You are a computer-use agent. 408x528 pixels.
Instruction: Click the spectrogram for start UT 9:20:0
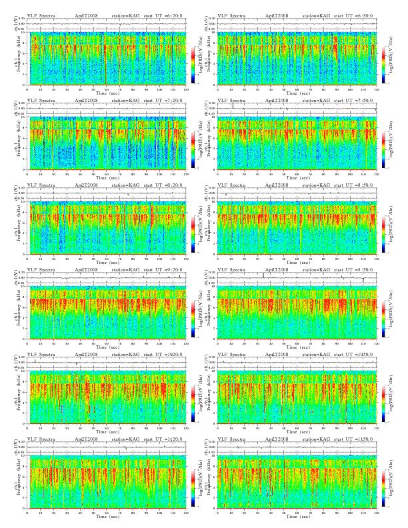coord(107,313)
